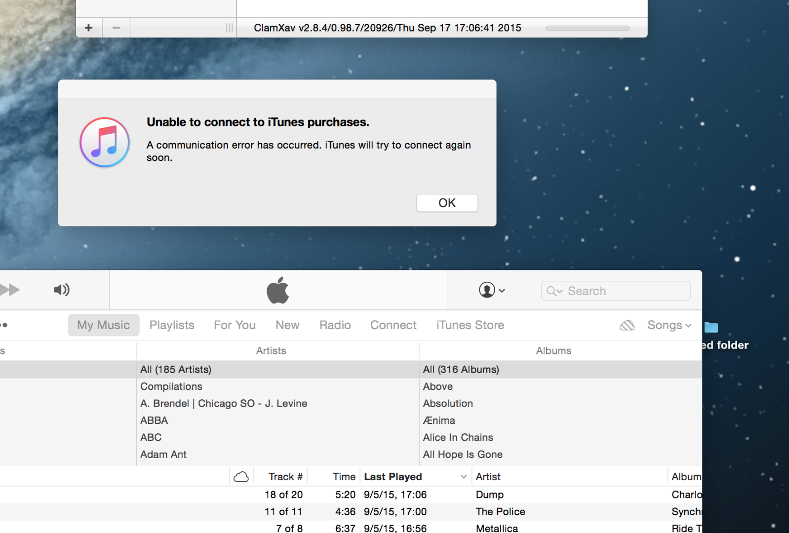
Task: Click the cloud column header icon
Action: (241, 477)
